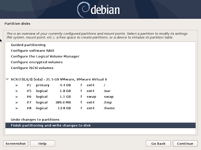Choose Configure iSCSI volumes
Screen dimensions: 201x150
pyautogui.click(x=100, y=68)
